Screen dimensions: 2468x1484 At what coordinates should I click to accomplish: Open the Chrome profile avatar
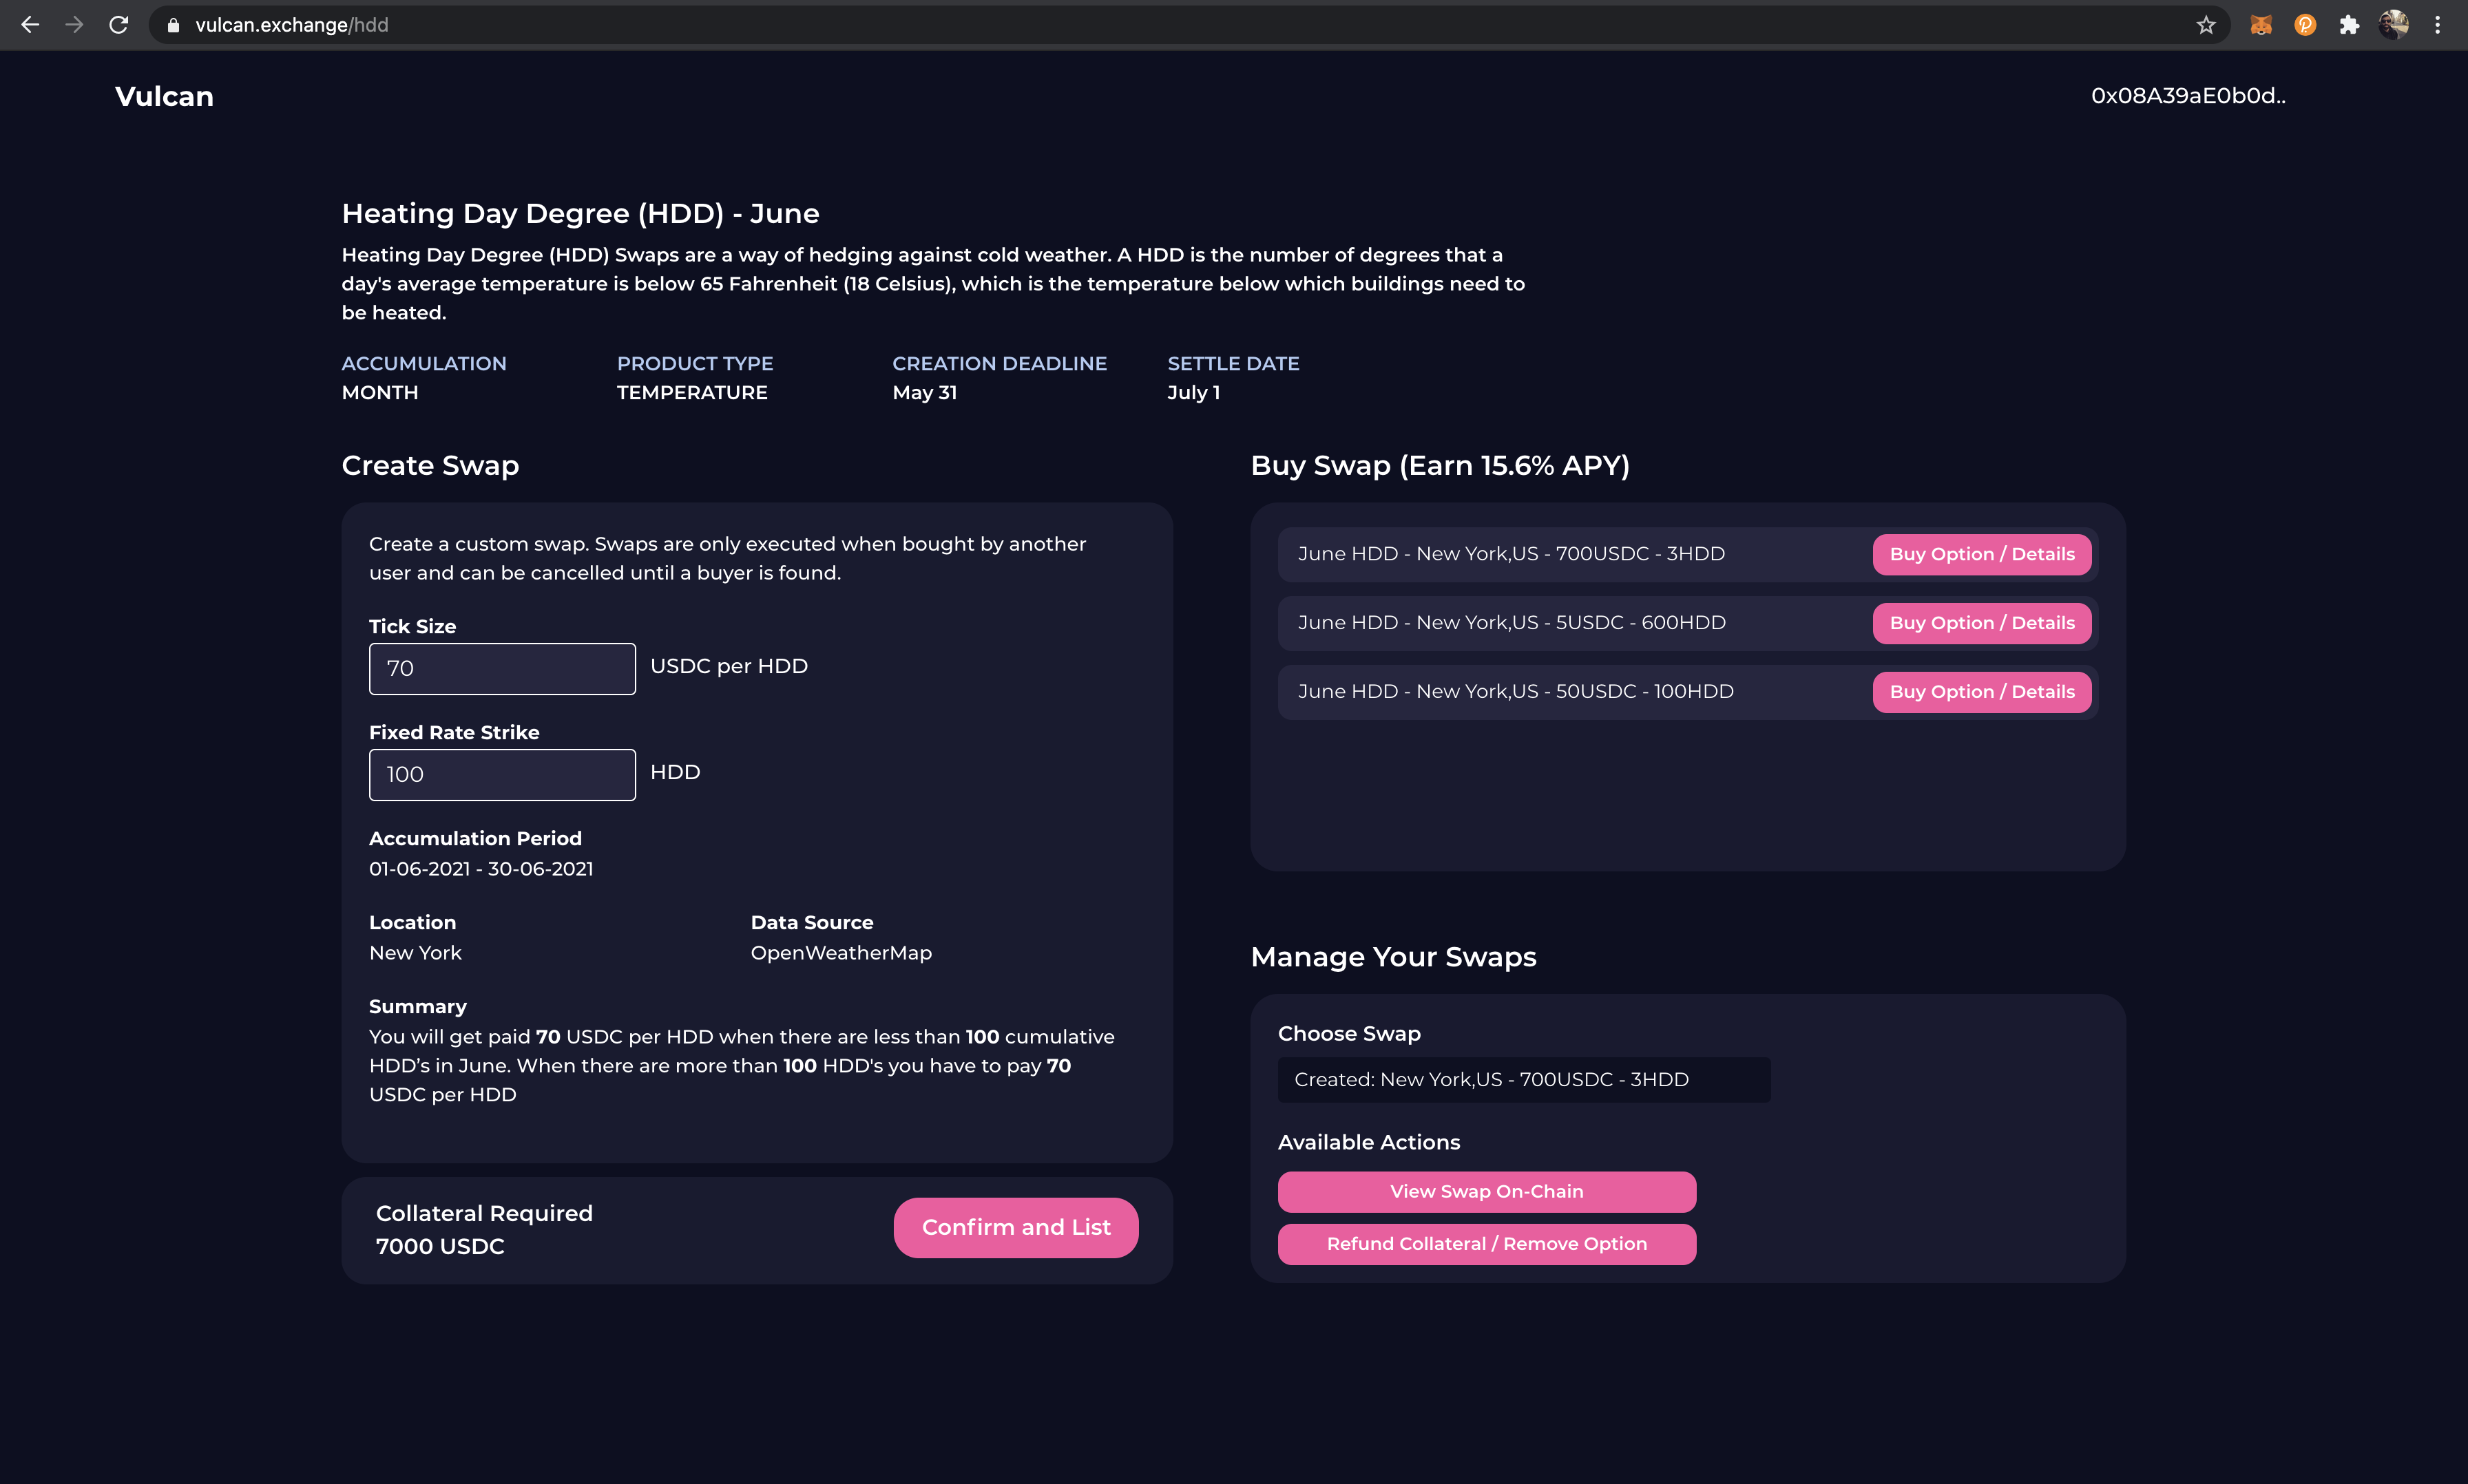click(2393, 25)
